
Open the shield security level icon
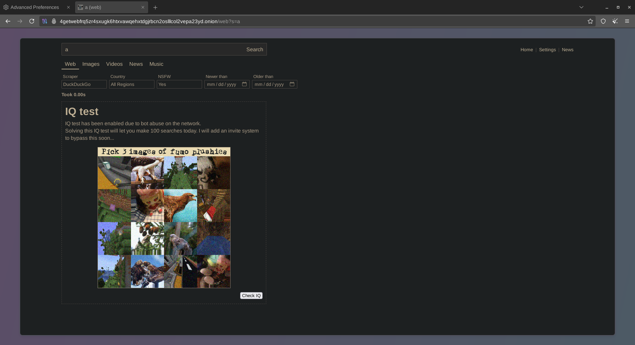pyautogui.click(x=603, y=21)
